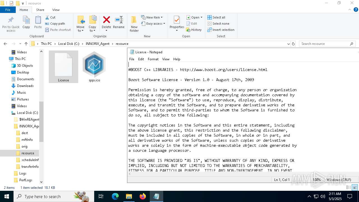Create a New folder

134,24
